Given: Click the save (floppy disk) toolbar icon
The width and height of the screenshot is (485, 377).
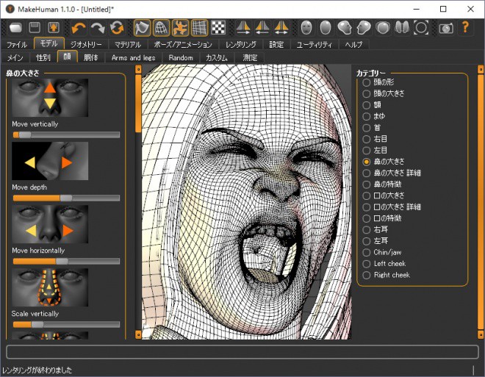Looking at the screenshot, I should pos(35,28).
